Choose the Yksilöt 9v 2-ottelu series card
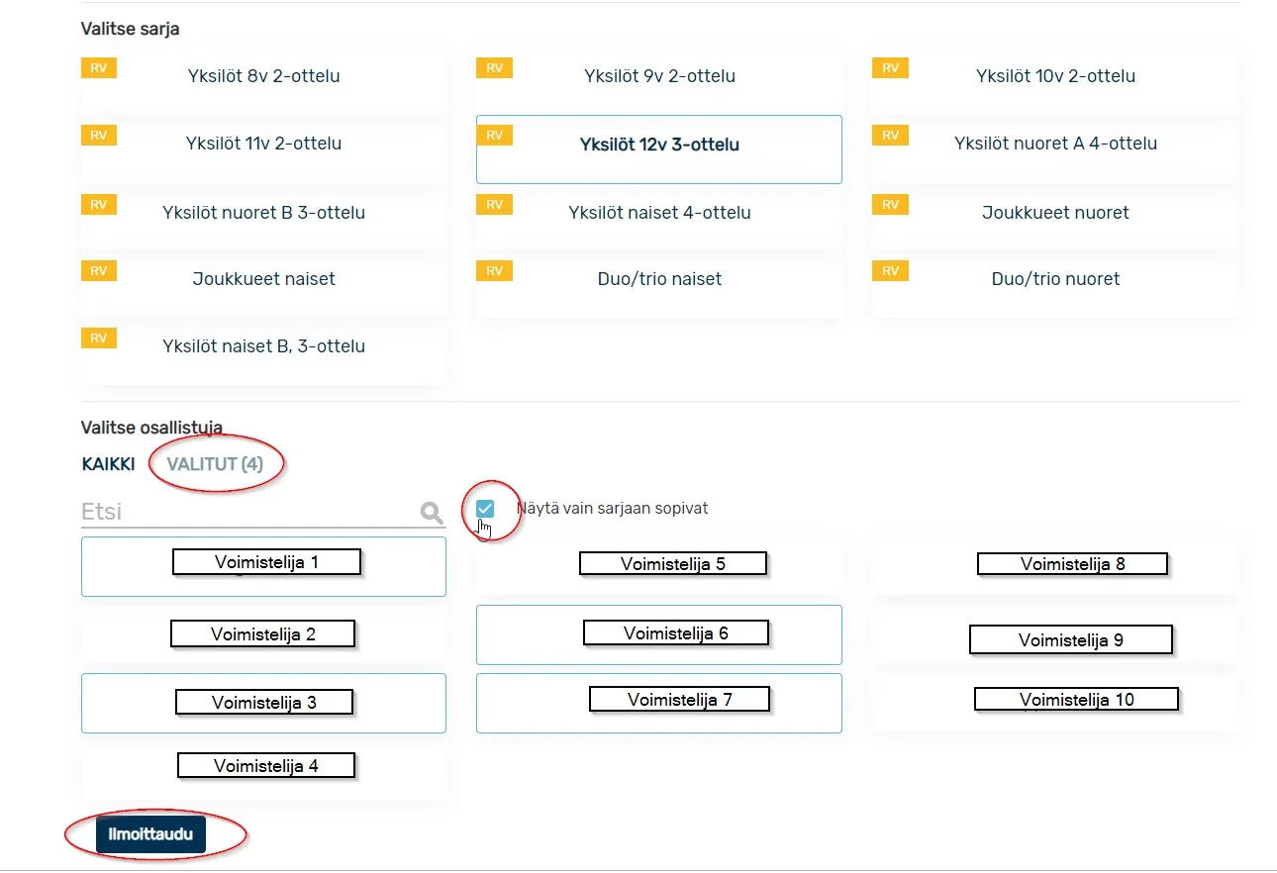Screen dimensions: 1277x873 tap(659, 81)
